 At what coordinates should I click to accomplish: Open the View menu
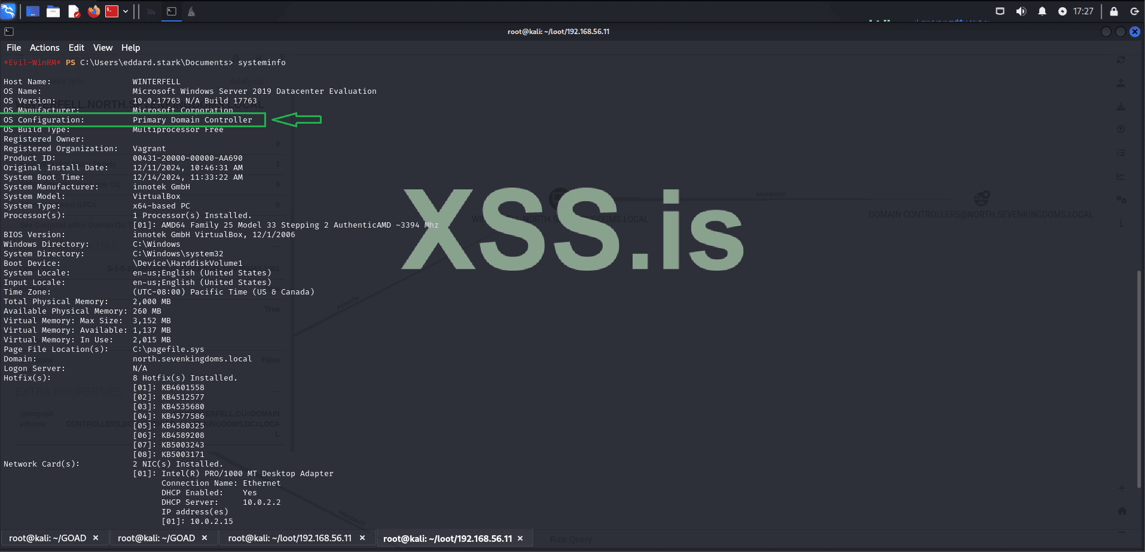[103, 48]
